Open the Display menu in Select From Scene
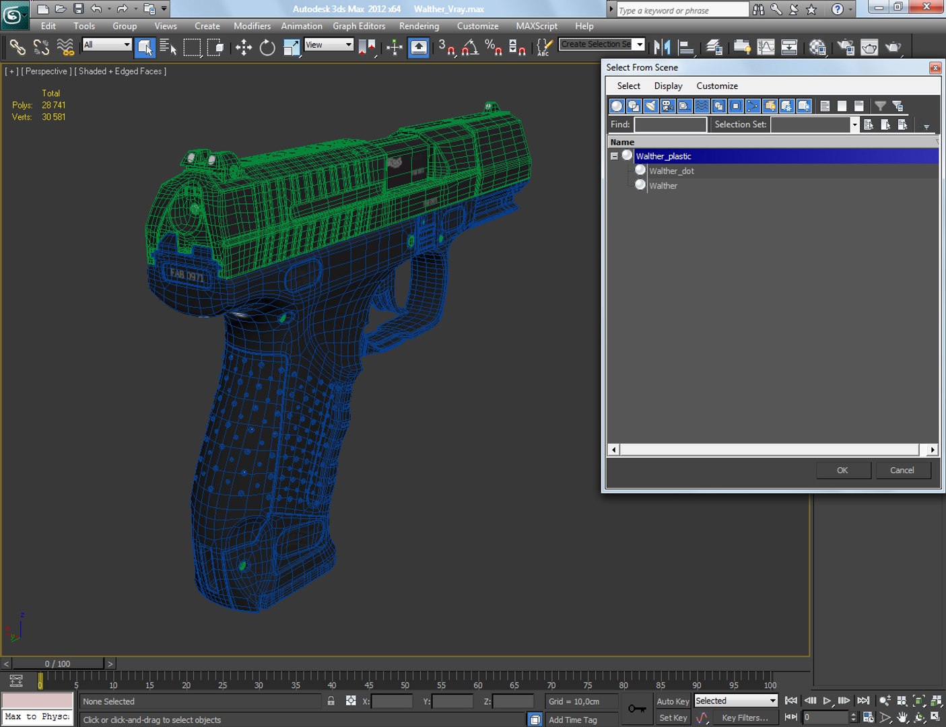The image size is (946, 727). (668, 85)
